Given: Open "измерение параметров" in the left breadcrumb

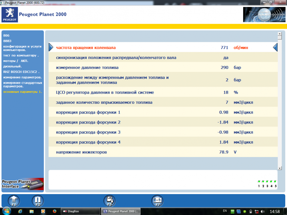Looking at the screenshot, I should point(22,77).
